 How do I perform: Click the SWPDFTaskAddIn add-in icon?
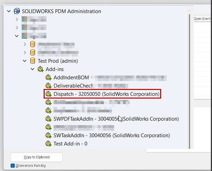tap(48, 119)
